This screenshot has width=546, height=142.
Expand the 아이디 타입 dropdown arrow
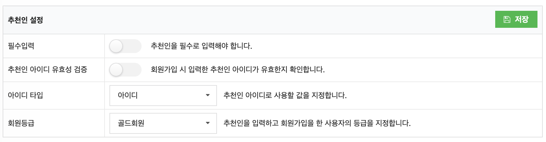(x=207, y=95)
